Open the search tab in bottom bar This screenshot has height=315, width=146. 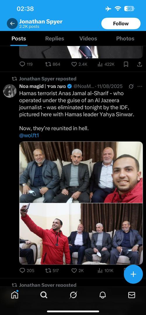44,295
